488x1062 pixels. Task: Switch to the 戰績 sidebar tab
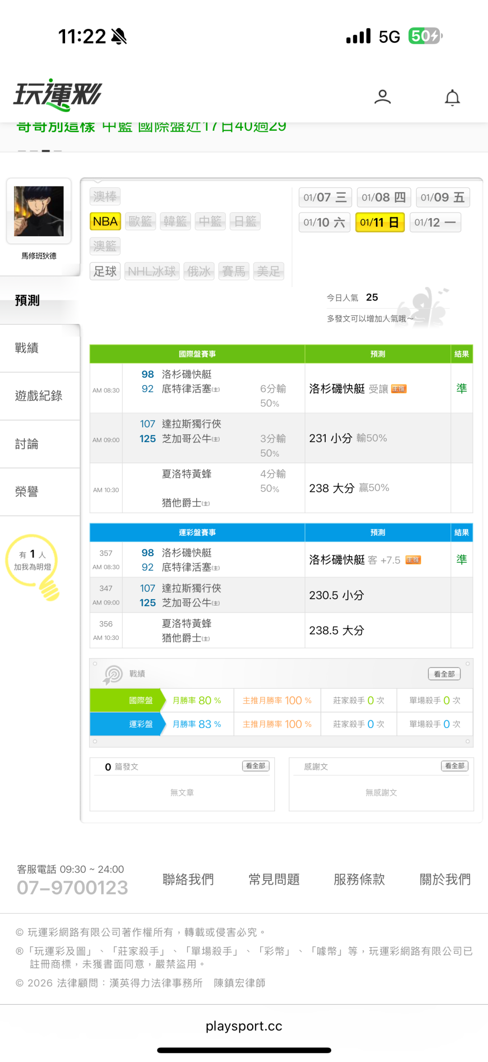(27, 348)
